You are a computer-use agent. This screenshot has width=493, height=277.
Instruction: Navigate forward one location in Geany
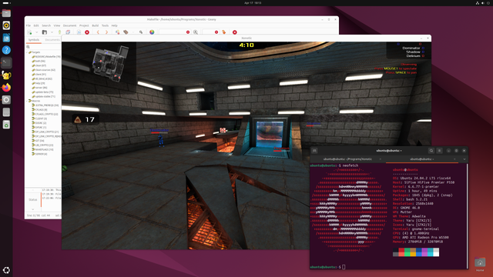(x=106, y=32)
